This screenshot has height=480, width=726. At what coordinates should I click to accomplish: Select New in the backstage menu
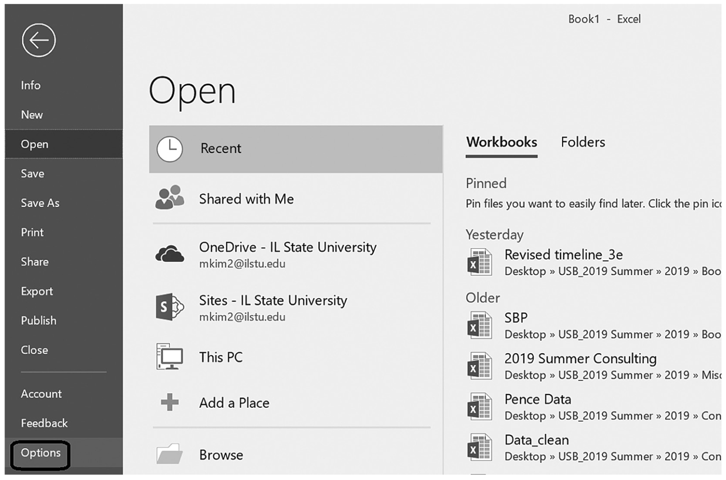(63, 115)
